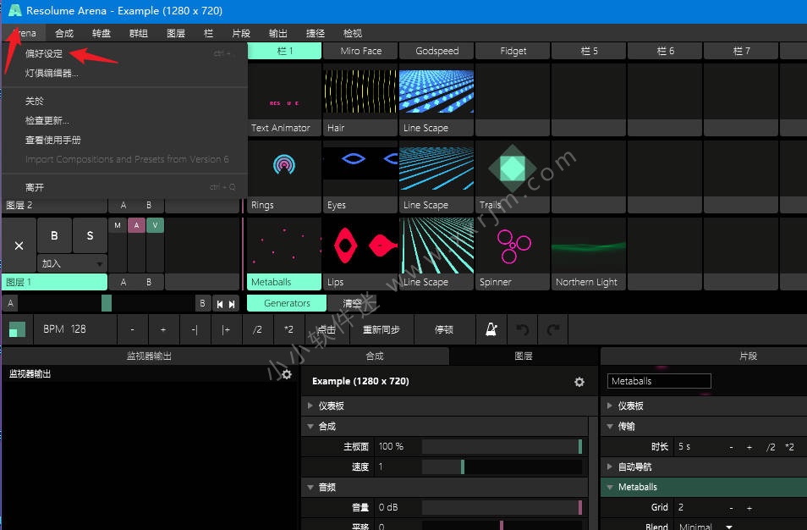The height and width of the screenshot is (530, 807).
Task: Assign 图层 2 to crossfader B
Action: coord(149,206)
